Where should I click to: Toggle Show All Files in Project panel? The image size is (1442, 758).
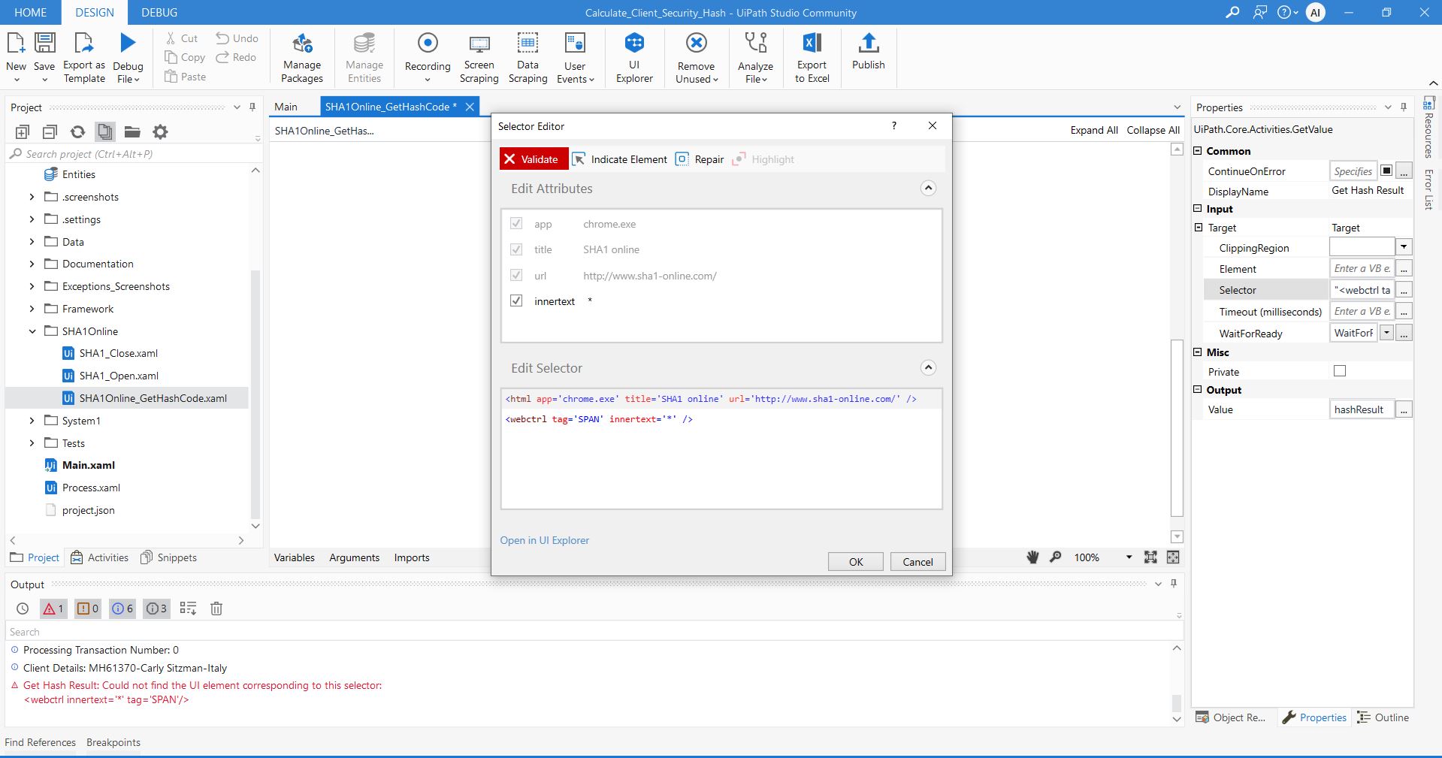pyautogui.click(x=105, y=132)
